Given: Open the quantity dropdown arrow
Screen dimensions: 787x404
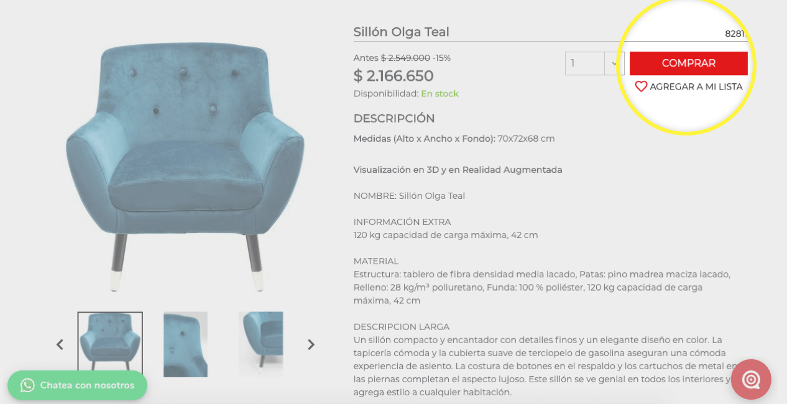Looking at the screenshot, I should coord(614,63).
